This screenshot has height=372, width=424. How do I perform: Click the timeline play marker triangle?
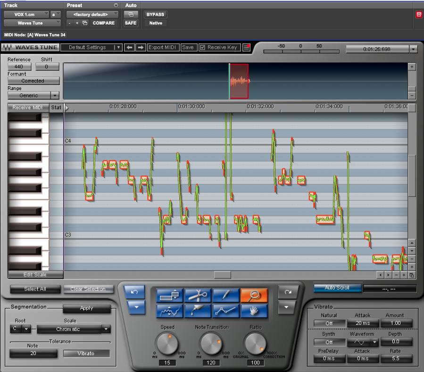[67, 108]
